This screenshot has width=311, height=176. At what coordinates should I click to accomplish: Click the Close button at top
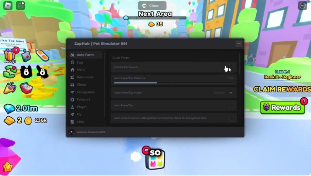click(152, 6)
